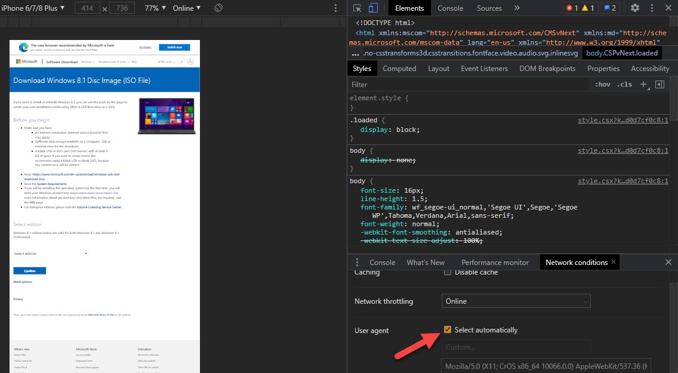Open the iPhone 6/7/8 Plus device dropdown
The height and width of the screenshot is (373, 678).
(x=33, y=8)
